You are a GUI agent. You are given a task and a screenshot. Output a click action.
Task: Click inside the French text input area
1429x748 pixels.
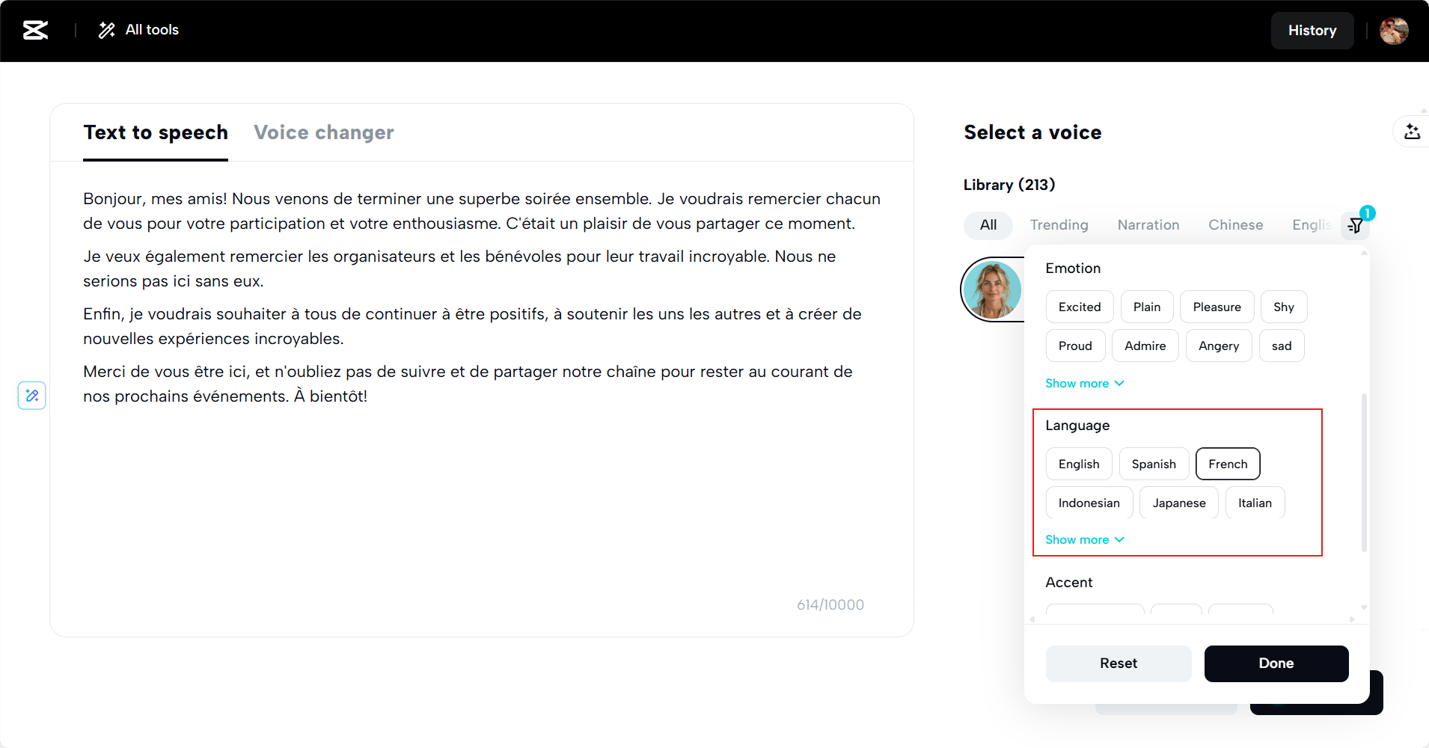click(x=481, y=389)
